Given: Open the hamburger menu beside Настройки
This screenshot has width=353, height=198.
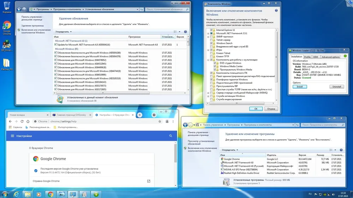Looking at the screenshot, I should tap(12, 136).
